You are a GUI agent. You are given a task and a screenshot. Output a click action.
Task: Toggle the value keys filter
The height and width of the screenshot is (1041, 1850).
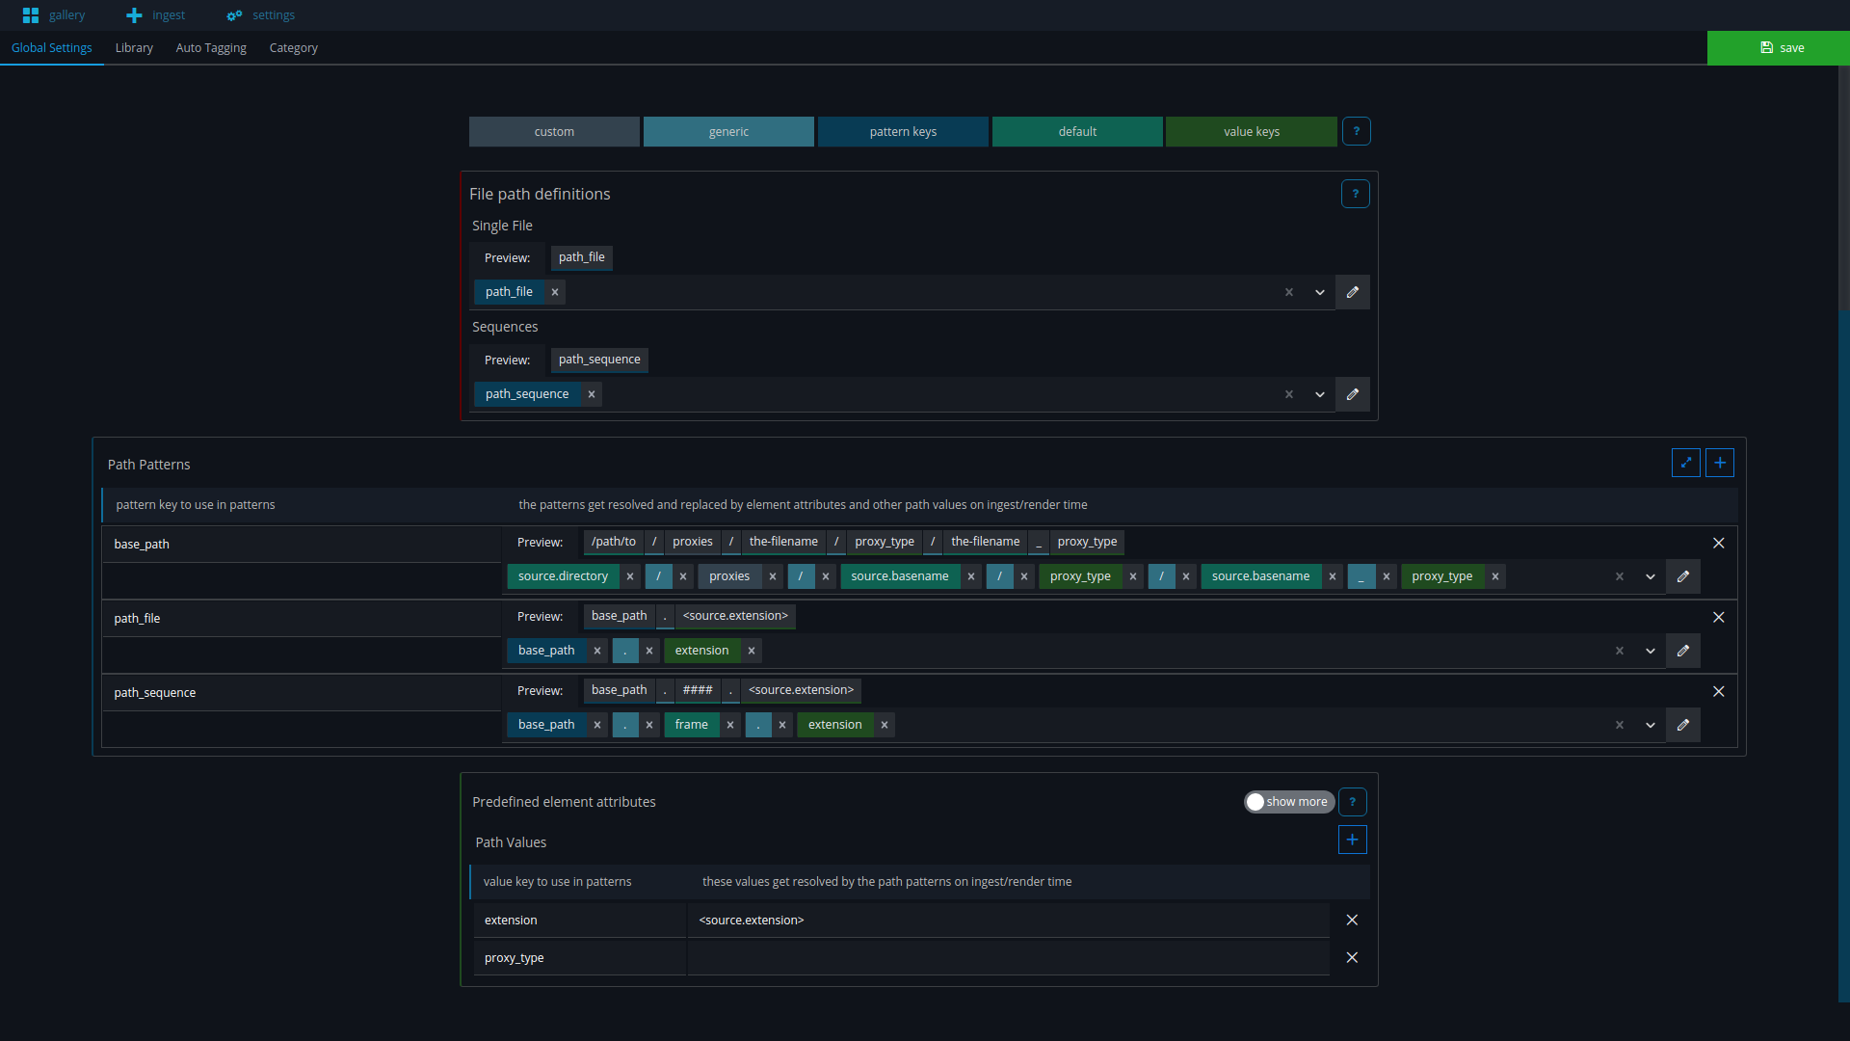pyautogui.click(x=1251, y=132)
